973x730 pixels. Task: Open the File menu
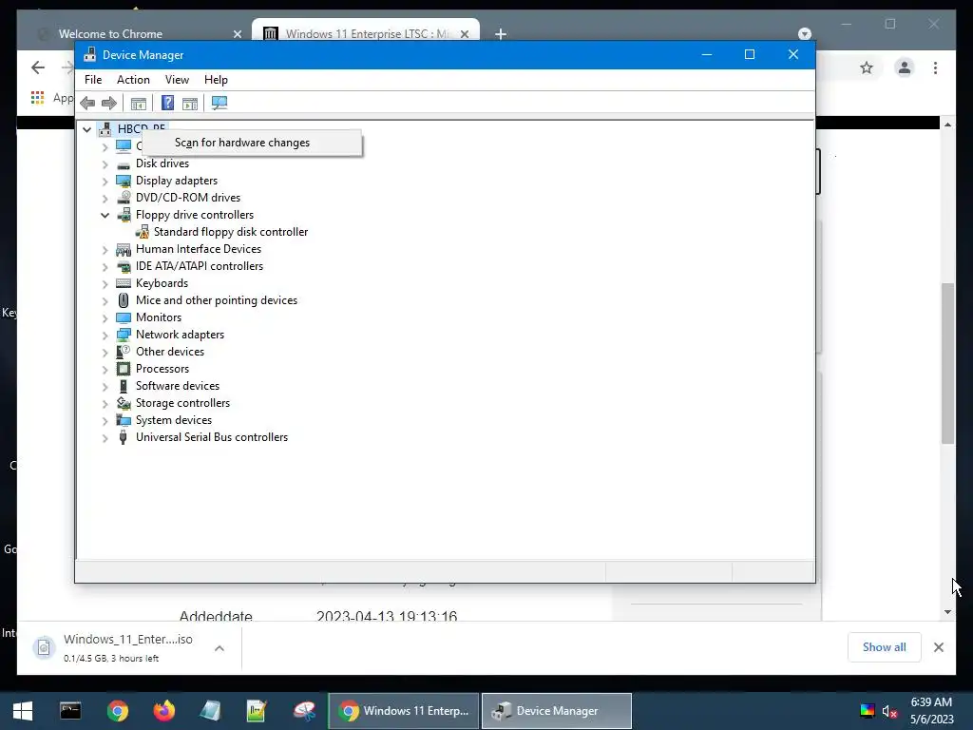pyautogui.click(x=93, y=80)
